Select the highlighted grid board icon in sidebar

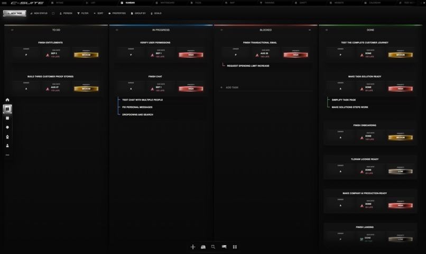point(7,109)
